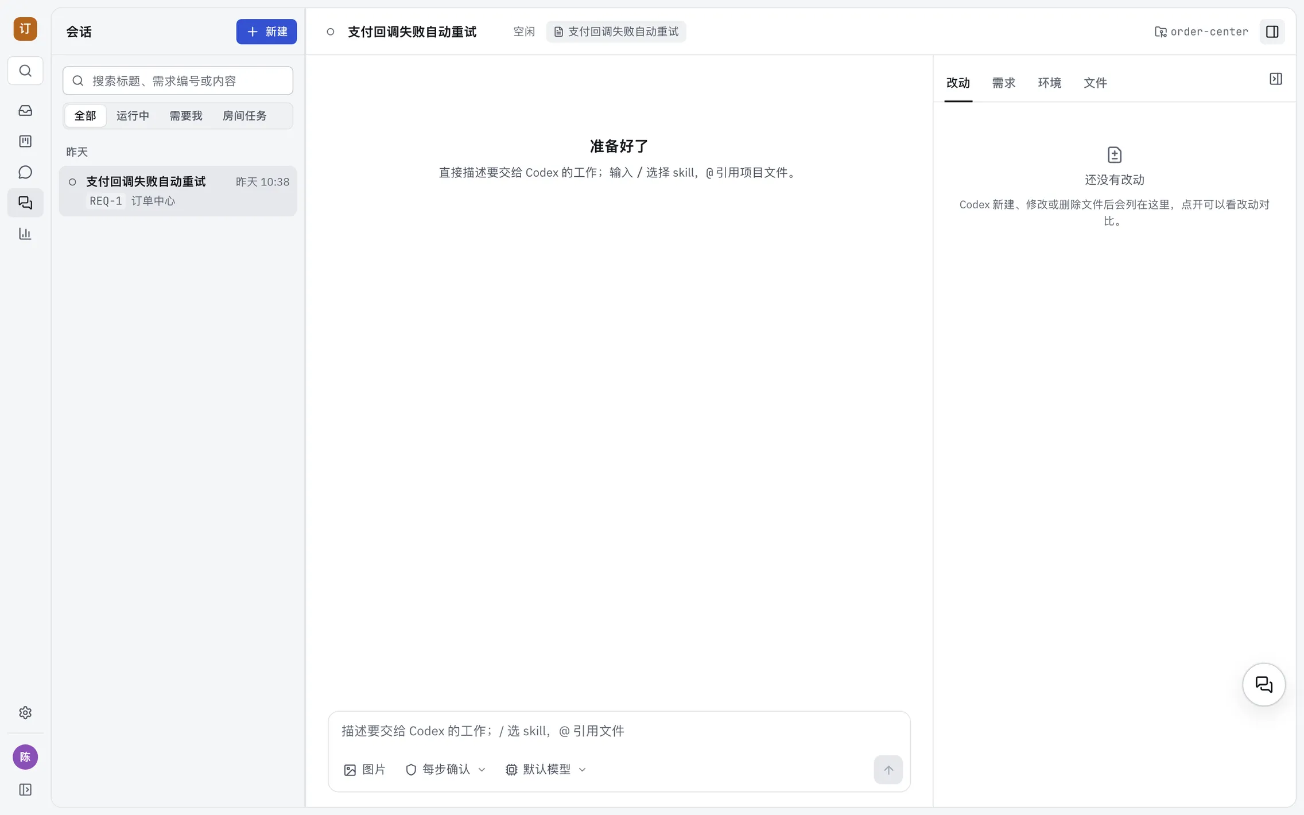Image resolution: width=1304 pixels, height=815 pixels.
Task: Select the 需要我 filter
Action: click(x=185, y=116)
